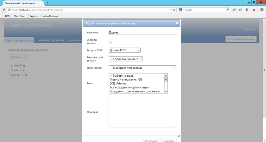This screenshot has width=266, height=142.
Task: Open the browser hamburger menu
Action: [262, 10]
